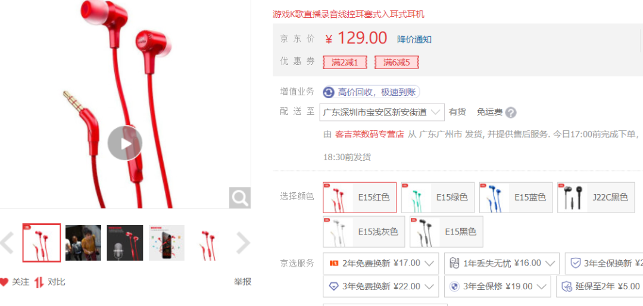Open the 客吉莱数码专营店 store link
Screen dimensions: 643x306
point(370,134)
